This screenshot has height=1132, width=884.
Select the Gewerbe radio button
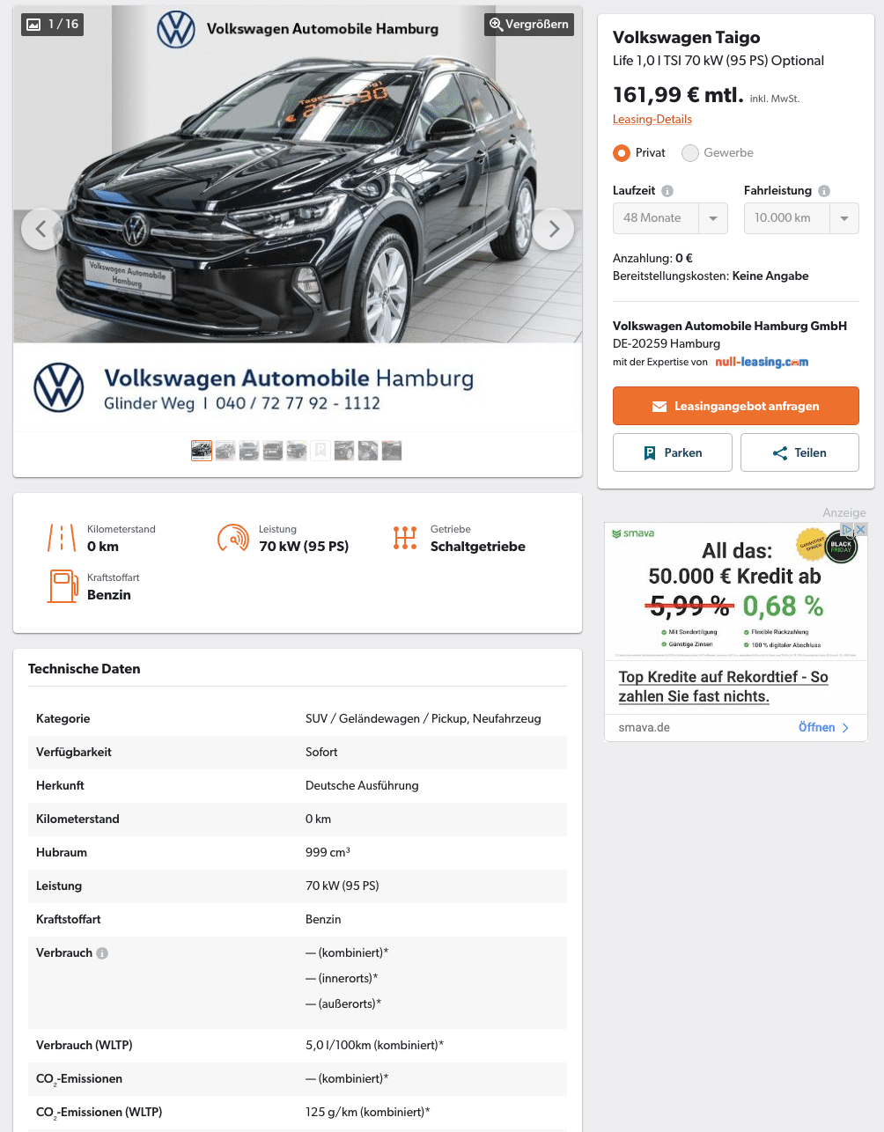click(x=690, y=153)
